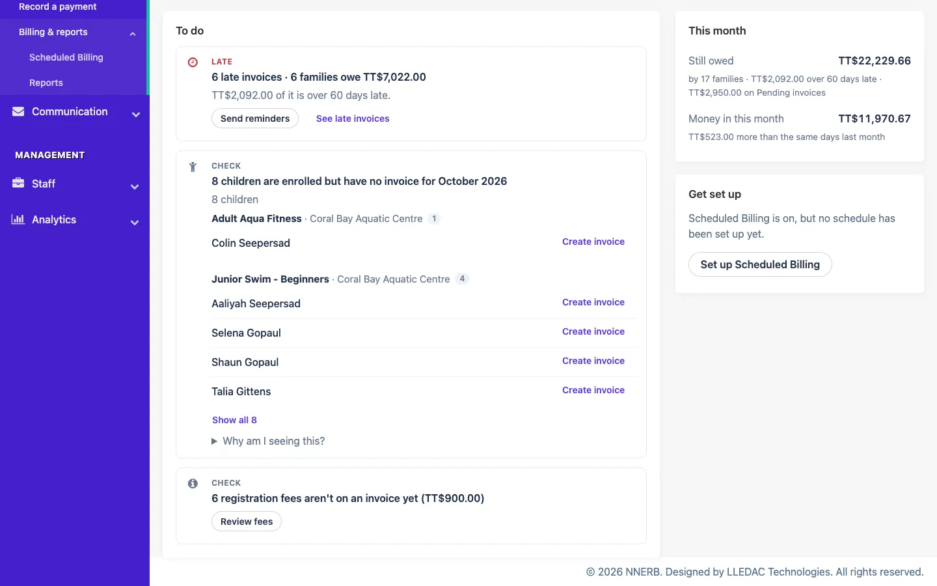Expand the Analytics menu chevron

135,223
